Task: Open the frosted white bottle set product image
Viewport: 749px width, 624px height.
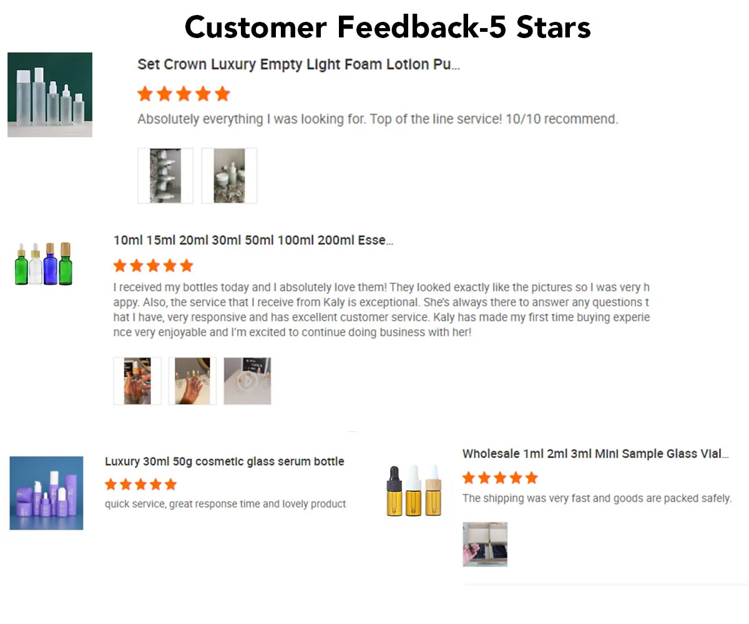Action: [50, 95]
